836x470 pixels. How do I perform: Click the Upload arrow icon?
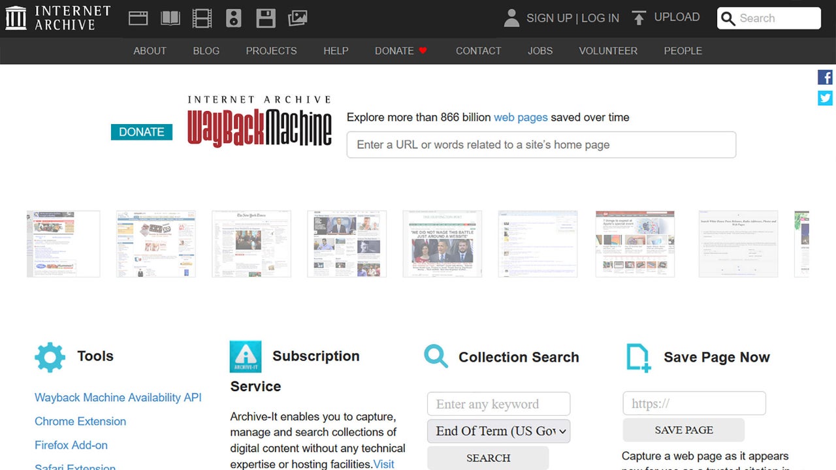tap(638, 18)
